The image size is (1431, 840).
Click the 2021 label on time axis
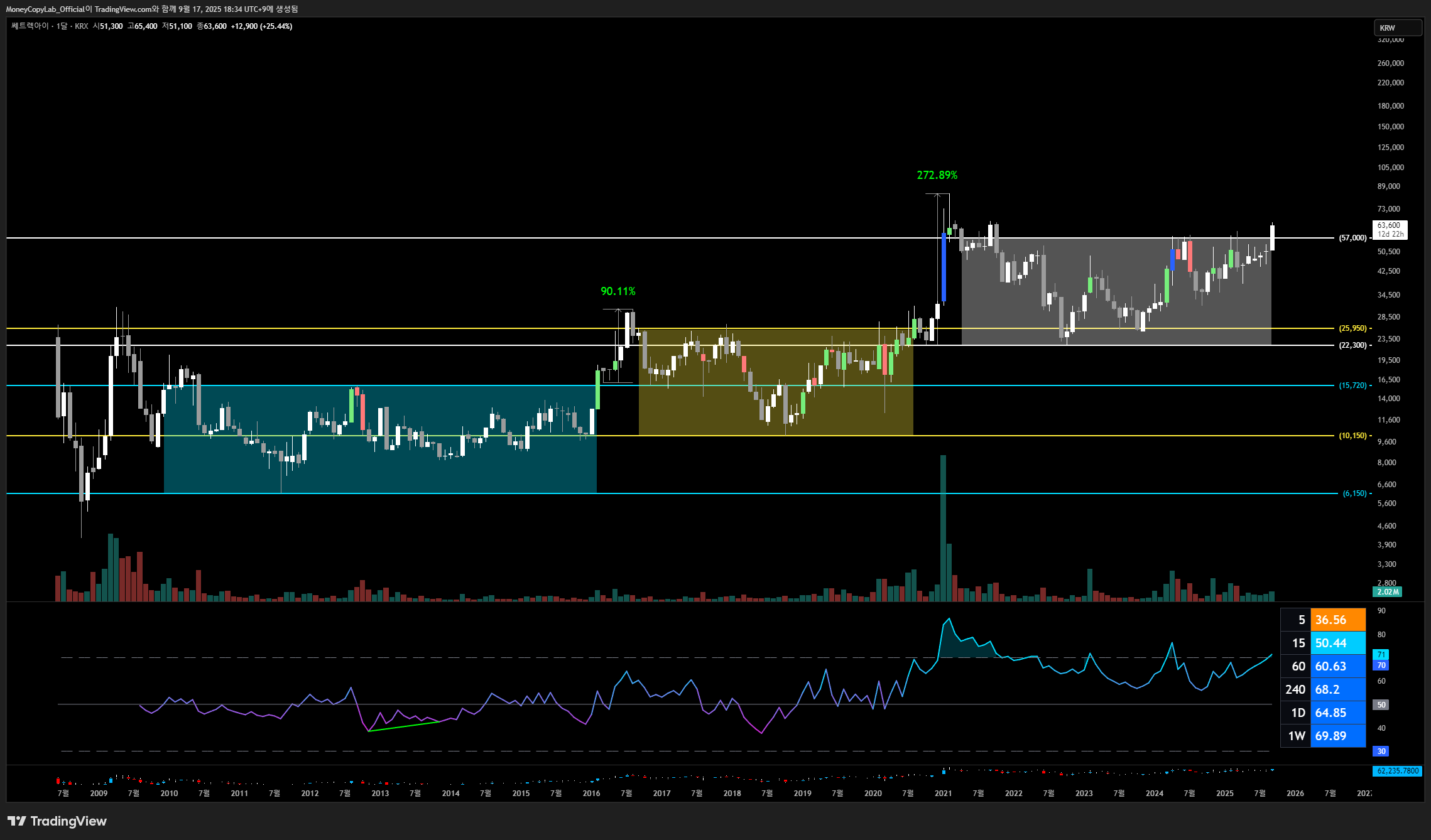943,794
